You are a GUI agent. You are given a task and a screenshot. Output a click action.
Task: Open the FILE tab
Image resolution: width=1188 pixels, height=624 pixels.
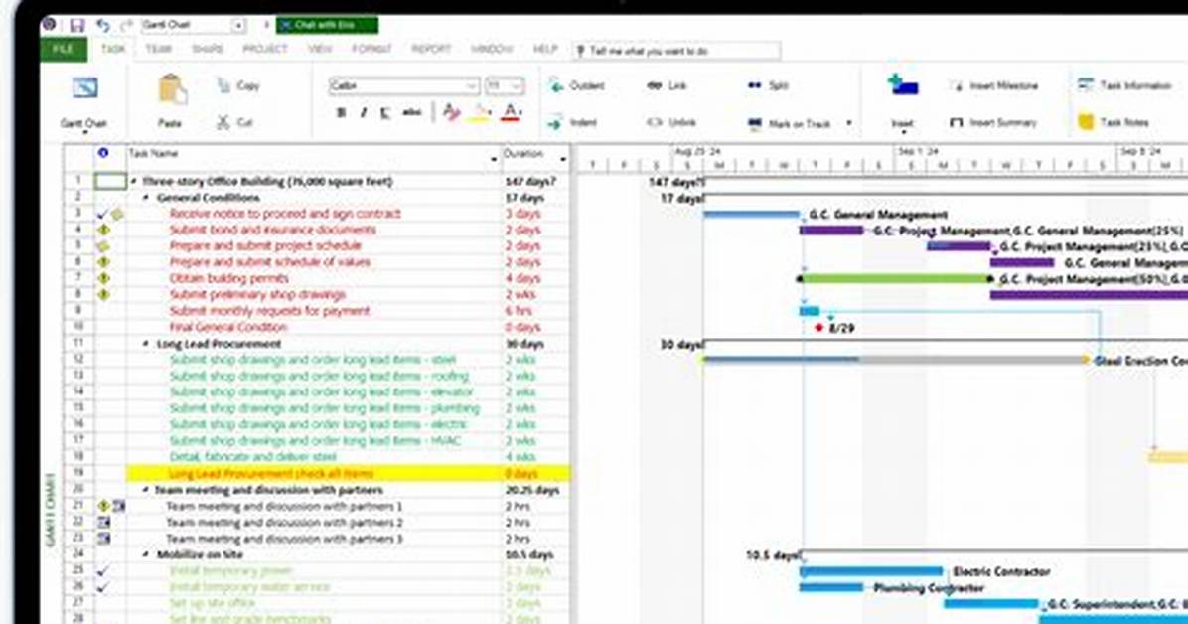(63, 50)
